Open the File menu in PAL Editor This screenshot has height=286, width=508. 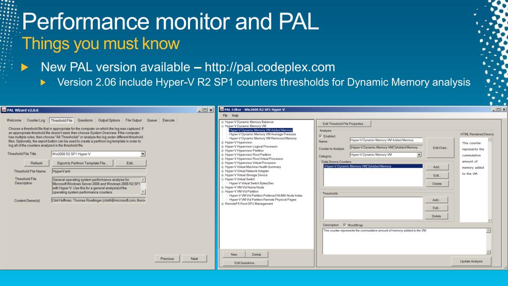click(x=225, y=115)
